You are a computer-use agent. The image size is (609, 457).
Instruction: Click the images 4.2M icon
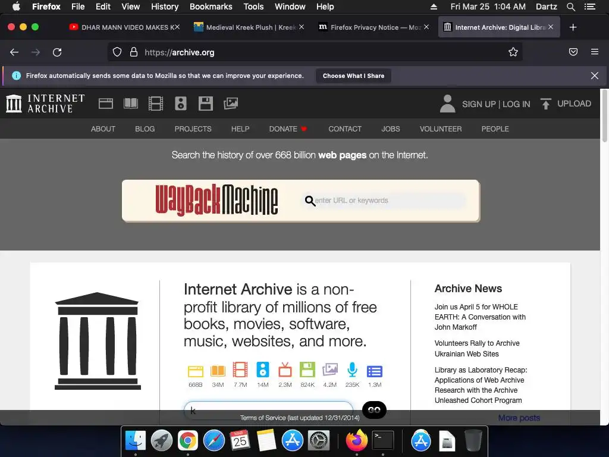point(329,370)
